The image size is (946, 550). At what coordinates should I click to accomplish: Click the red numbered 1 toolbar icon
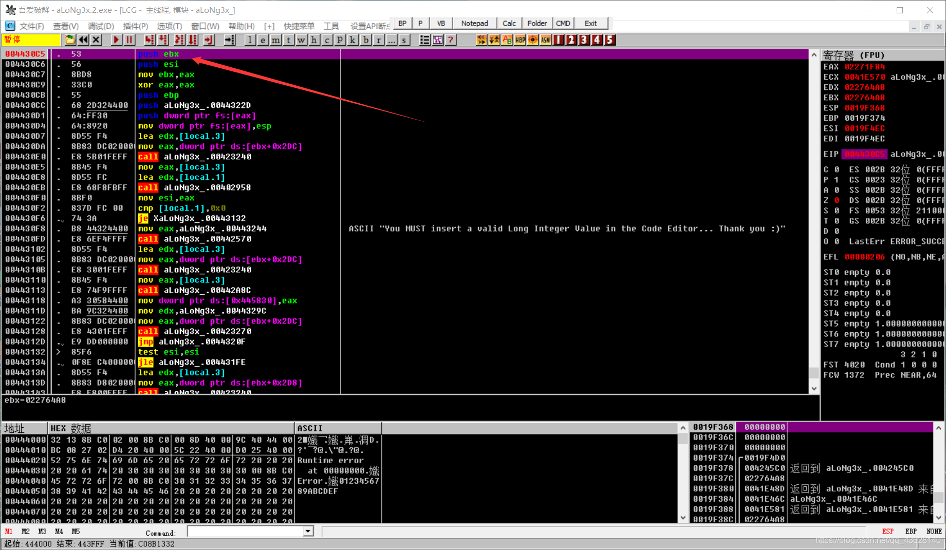point(559,40)
